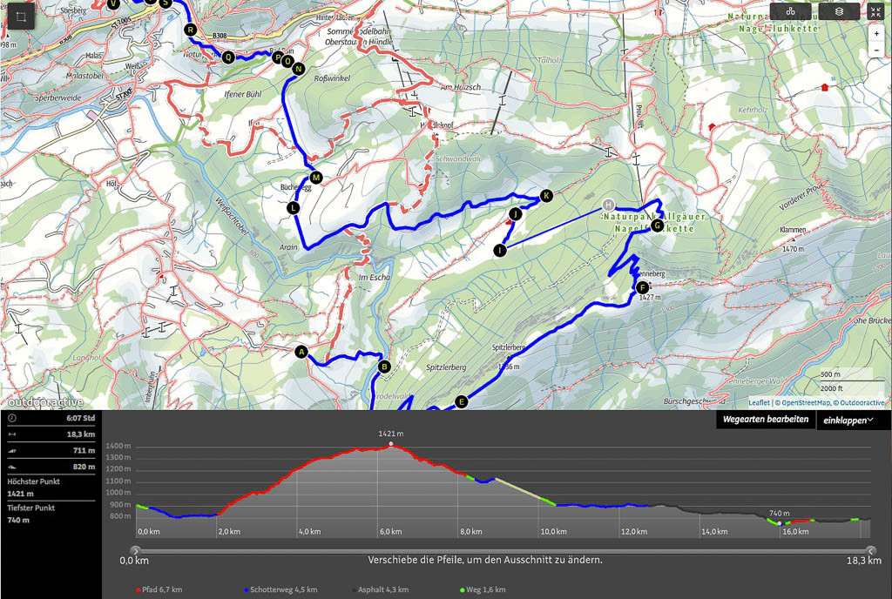Grab the right range slider handle
892x599 pixels.
[x=871, y=550]
